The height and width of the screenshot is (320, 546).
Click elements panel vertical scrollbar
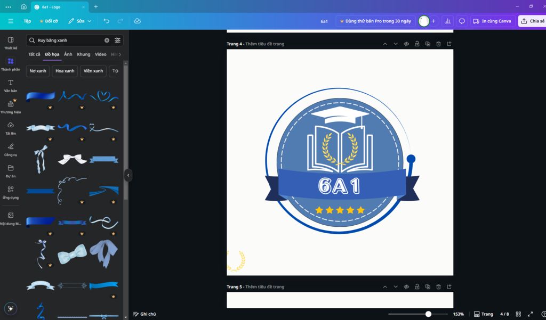coord(126,132)
